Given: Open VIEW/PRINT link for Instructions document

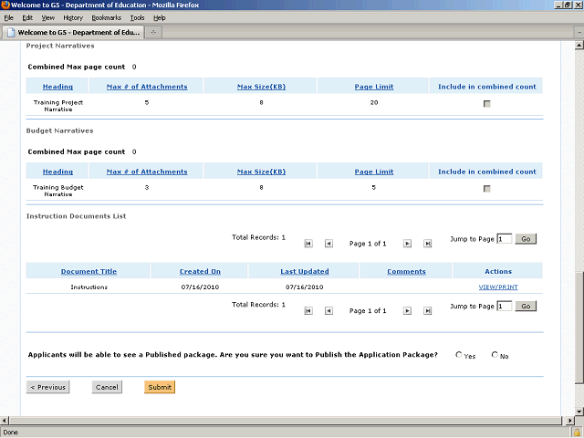Looking at the screenshot, I should [x=498, y=287].
